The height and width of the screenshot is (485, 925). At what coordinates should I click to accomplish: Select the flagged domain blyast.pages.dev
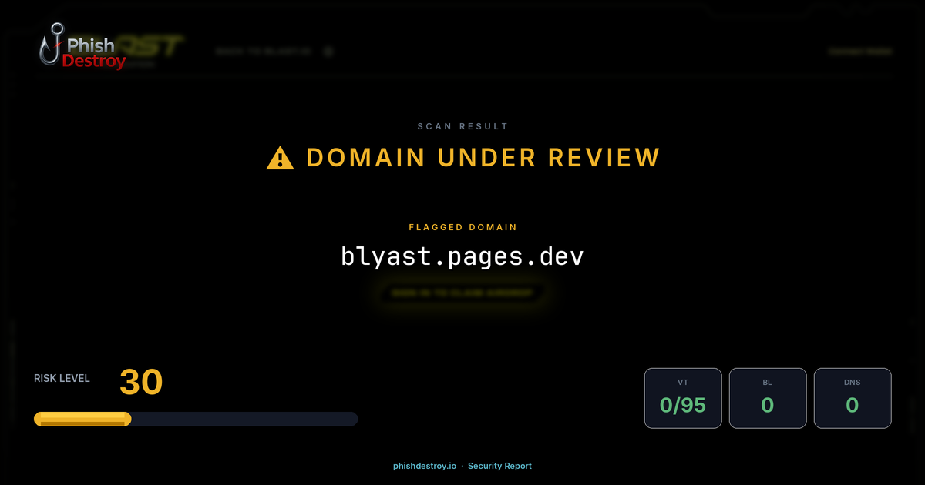click(x=462, y=256)
